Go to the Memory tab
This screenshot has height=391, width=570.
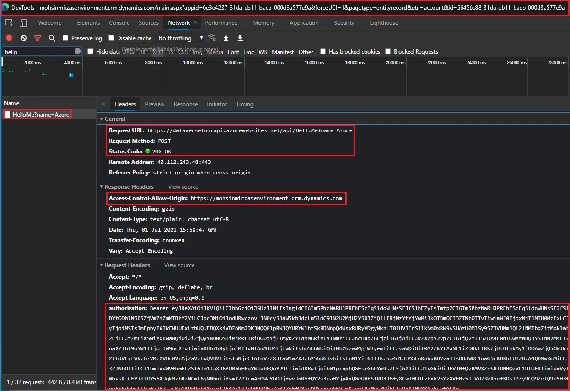[264, 22]
